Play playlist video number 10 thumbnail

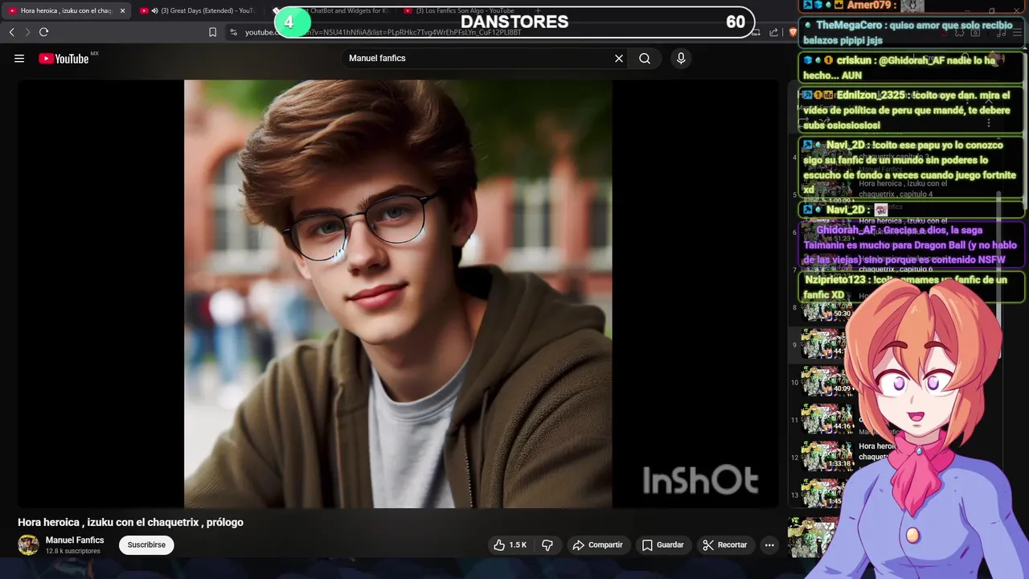pyautogui.click(x=826, y=382)
